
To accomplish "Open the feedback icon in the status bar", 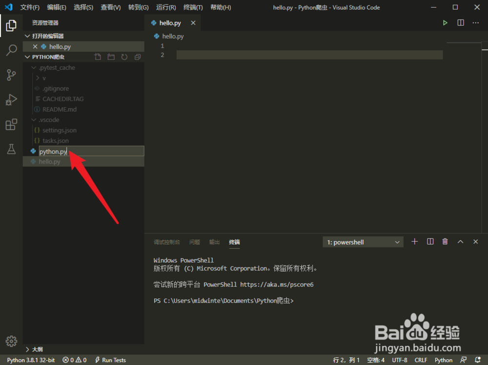I will click(x=463, y=360).
